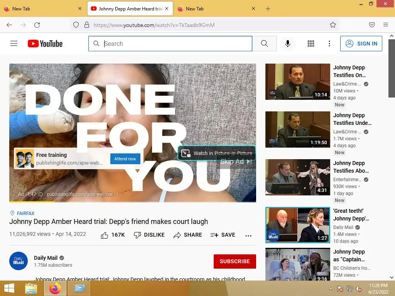Click the search magnifier button
This screenshot has height=296, width=395.
pyautogui.click(x=265, y=44)
